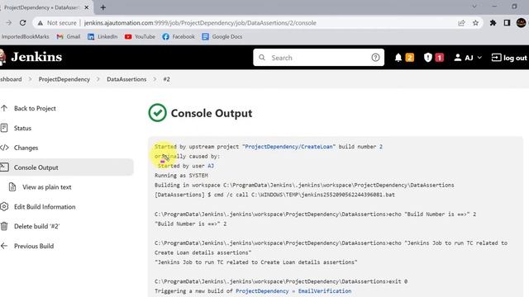The height and width of the screenshot is (297, 529).
Task: Open the tab search chevron
Action: 474,7
